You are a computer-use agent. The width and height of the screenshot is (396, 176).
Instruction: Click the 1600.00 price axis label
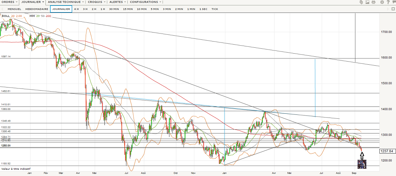coord(387,58)
